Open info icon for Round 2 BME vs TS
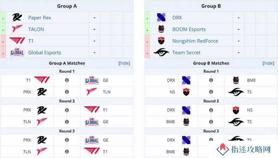This screenshot has width=278, height=158. 211,122
